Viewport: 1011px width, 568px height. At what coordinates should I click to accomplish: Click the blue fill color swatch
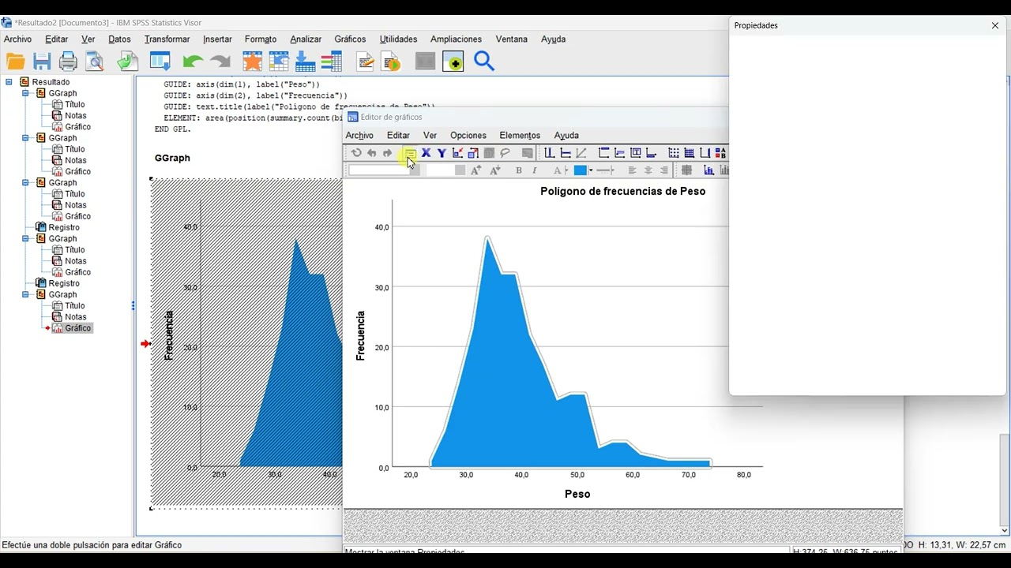[580, 170]
